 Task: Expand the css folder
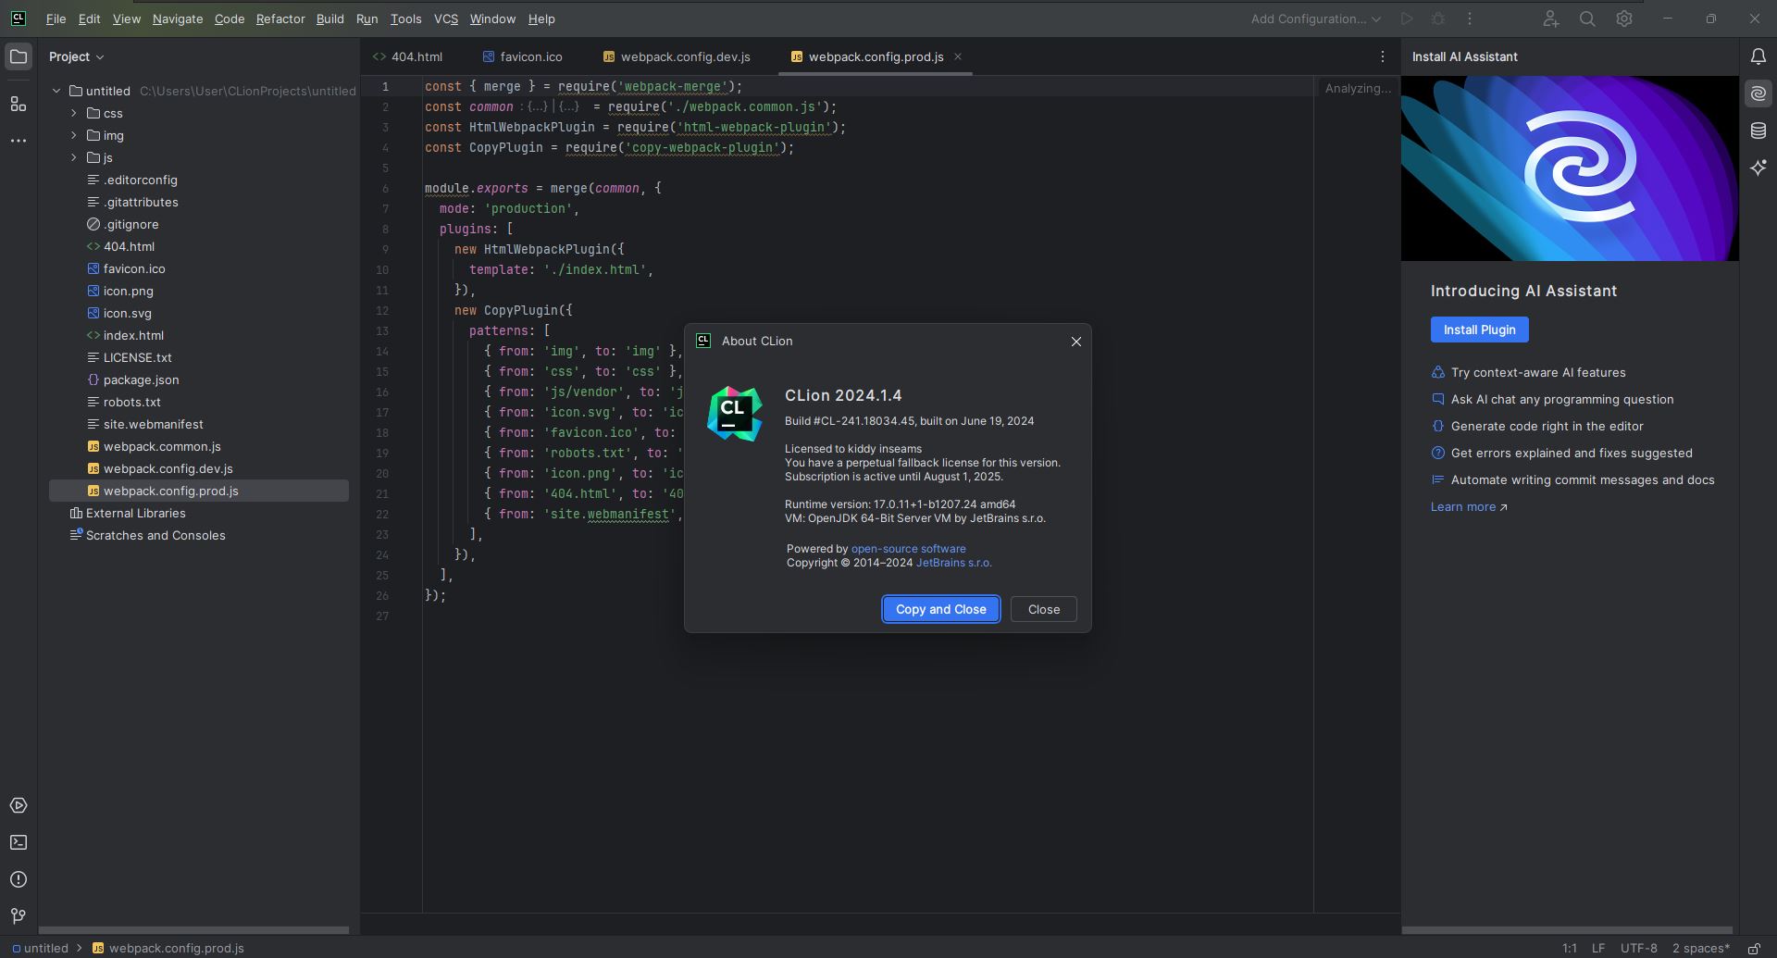tap(74, 113)
